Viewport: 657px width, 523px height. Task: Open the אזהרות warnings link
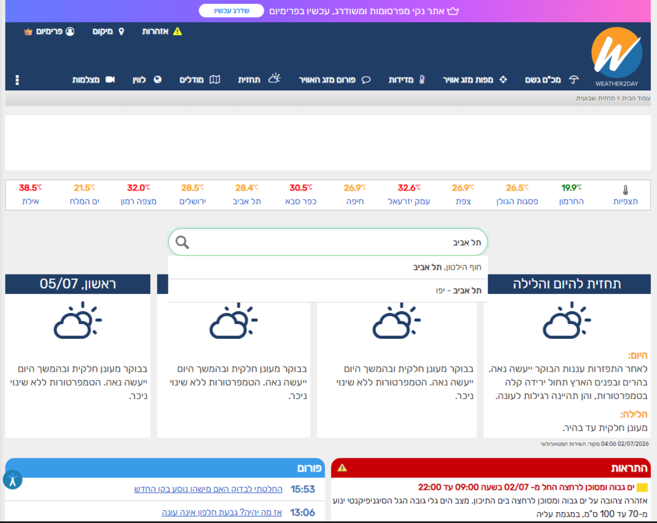155,31
